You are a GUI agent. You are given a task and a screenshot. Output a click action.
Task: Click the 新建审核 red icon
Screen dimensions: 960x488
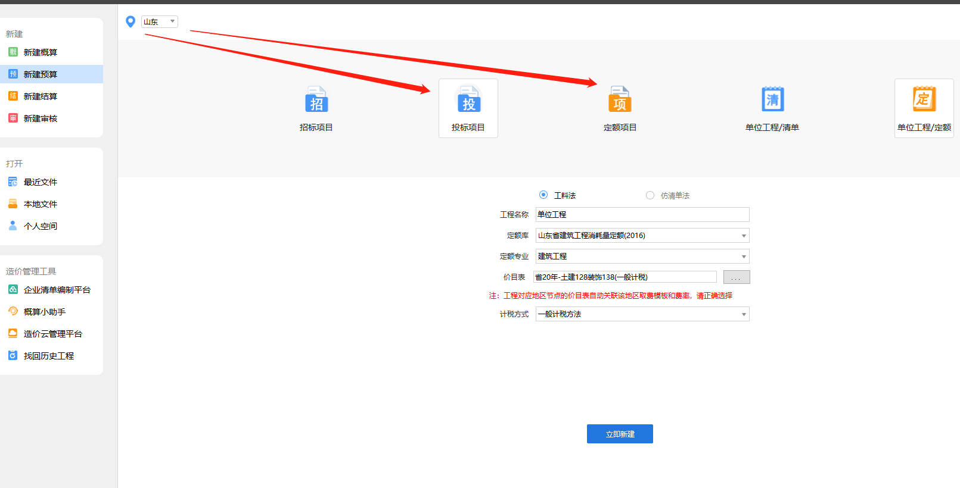click(13, 118)
